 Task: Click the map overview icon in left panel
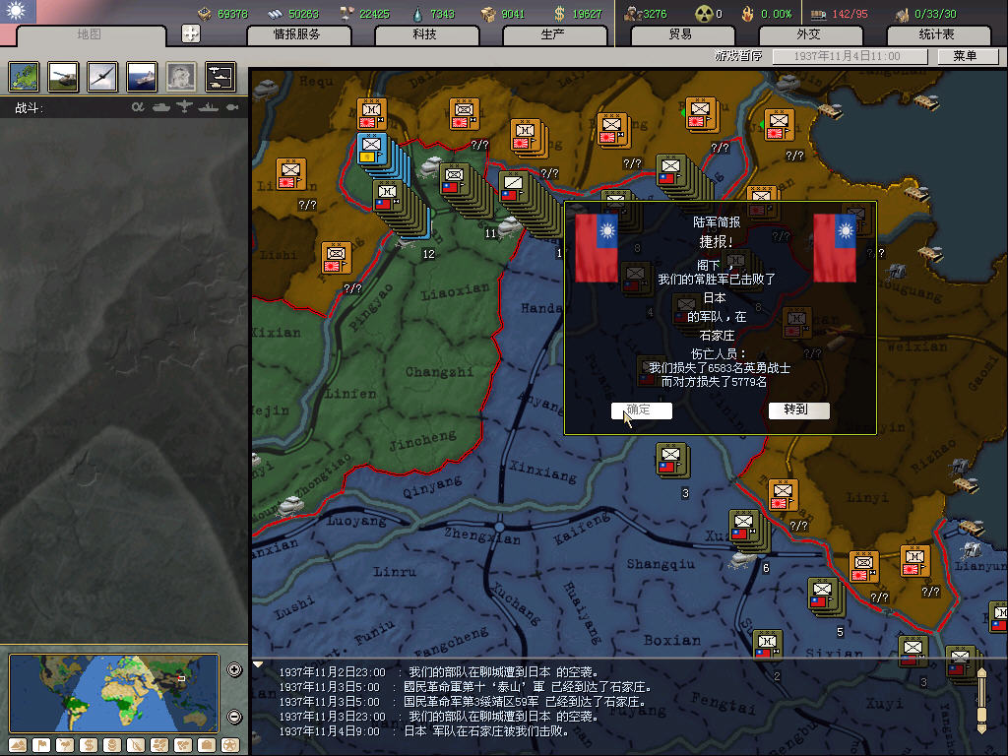[24, 77]
